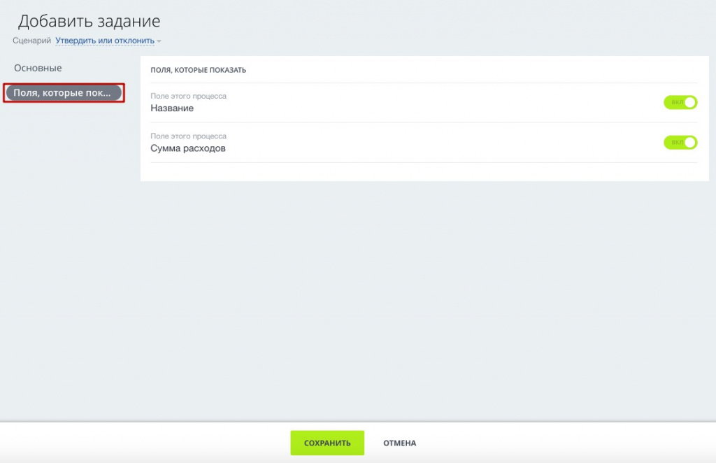This screenshot has height=463, width=716.
Task: Select the Поля, которые пок... tab
Action: coord(63,92)
